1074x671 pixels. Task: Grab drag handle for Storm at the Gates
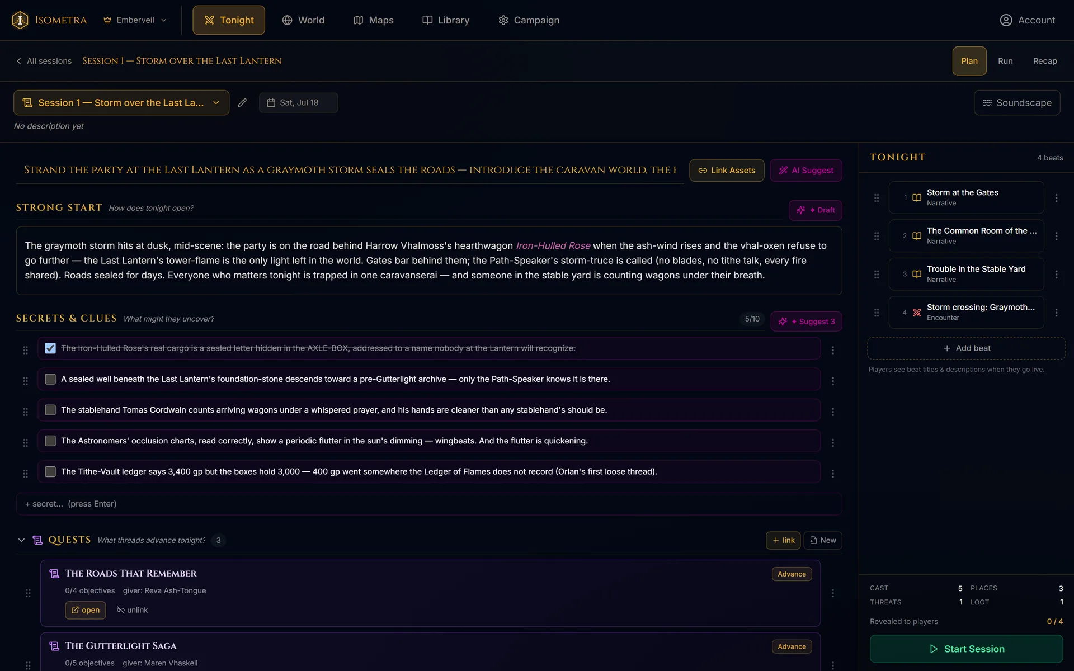877,198
